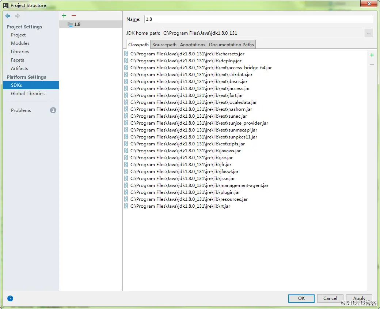Select the jsse.jar entry

tap(245, 179)
